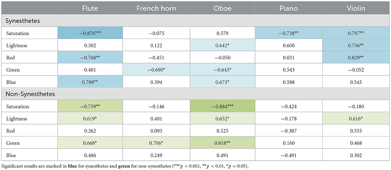Screen dimensions: 391x170
Task: Click the −0.876*** Flute saturation cell
Action: point(90,33)
